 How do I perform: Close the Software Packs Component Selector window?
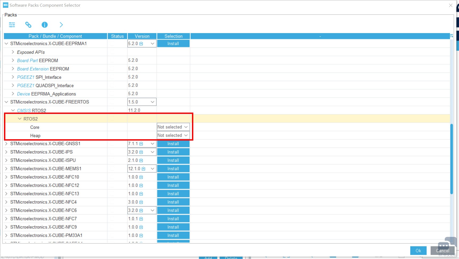[451, 5]
